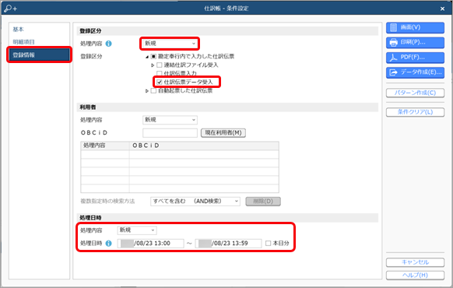Click 処理内容 column header in table
This screenshot has width=453, height=288.
click(105, 146)
